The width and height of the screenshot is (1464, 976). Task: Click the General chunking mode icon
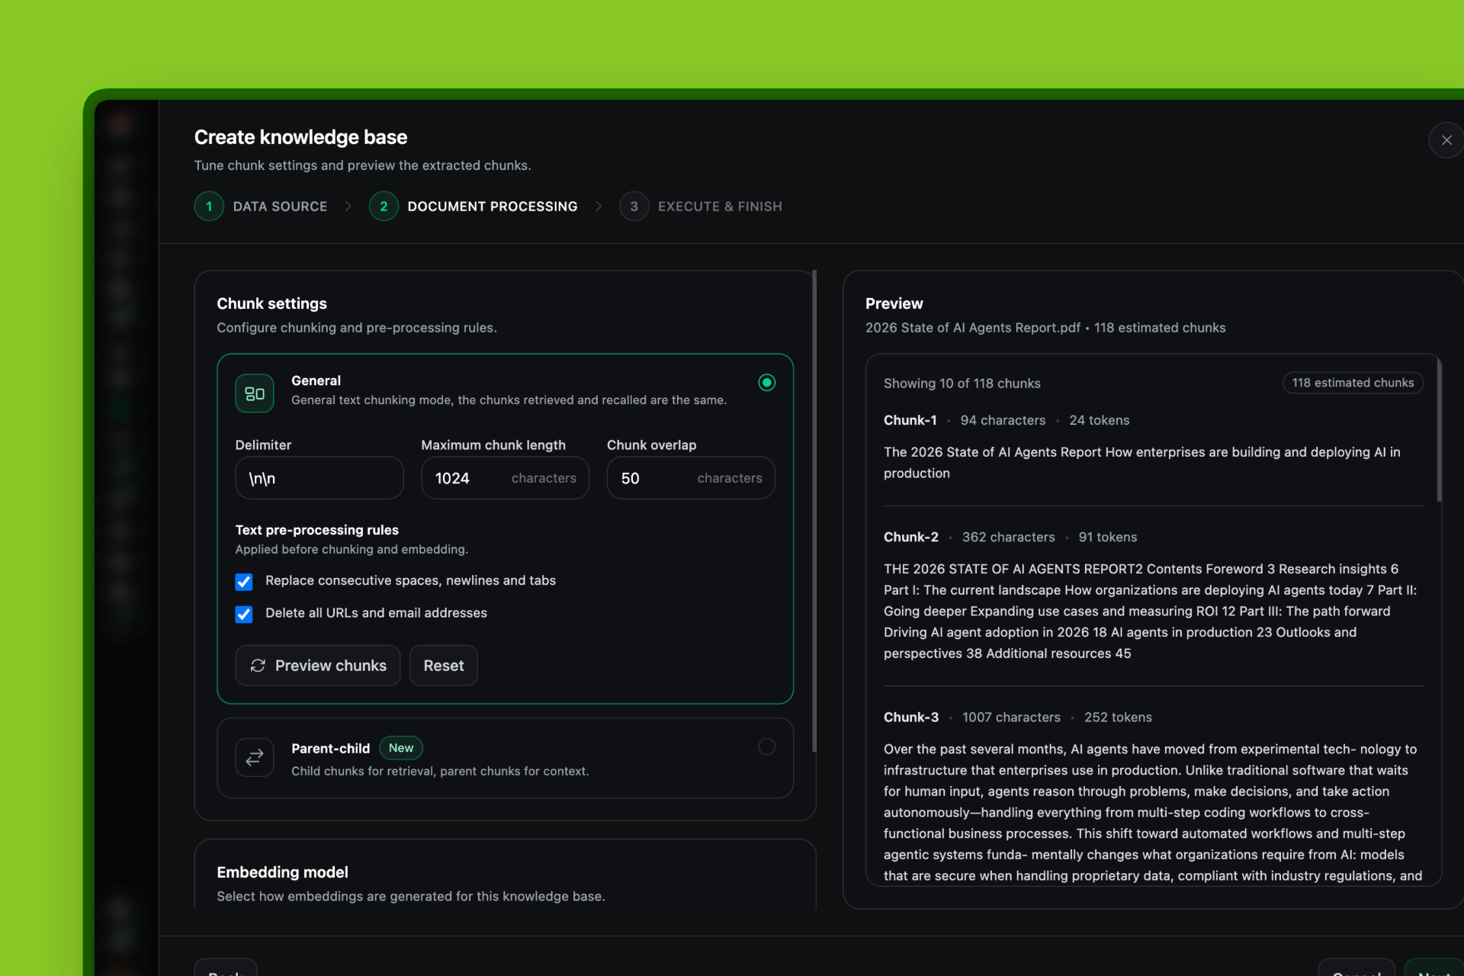click(254, 393)
